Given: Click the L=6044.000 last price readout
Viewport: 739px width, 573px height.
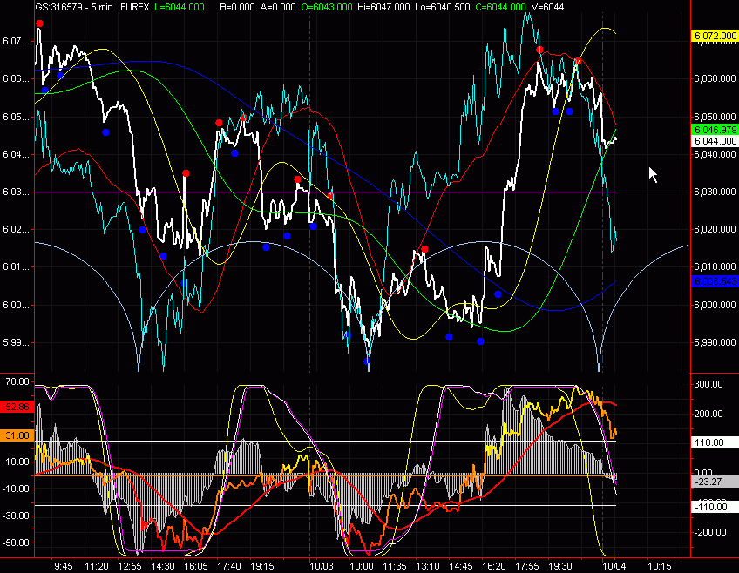Looking at the screenshot, I should pos(180,7).
